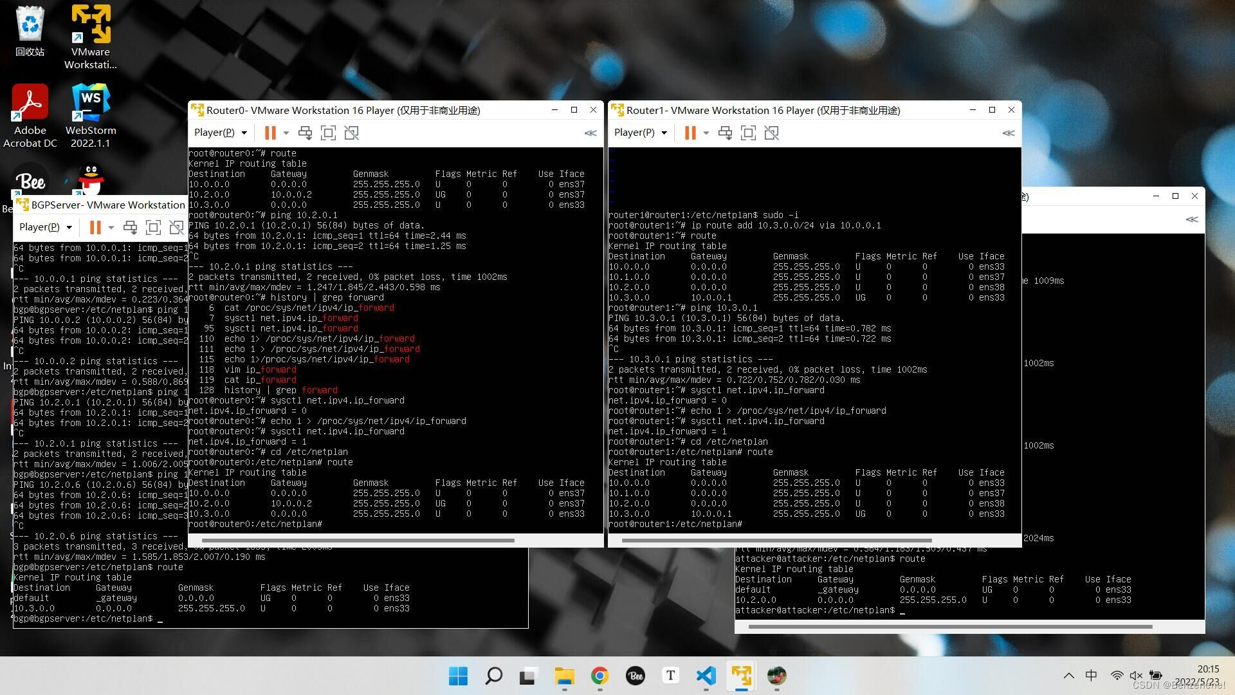The height and width of the screenshot is (695, 1235).
Task: Toggle Unity mode in Router0 toolbar
Action: [x=351, y=133]
